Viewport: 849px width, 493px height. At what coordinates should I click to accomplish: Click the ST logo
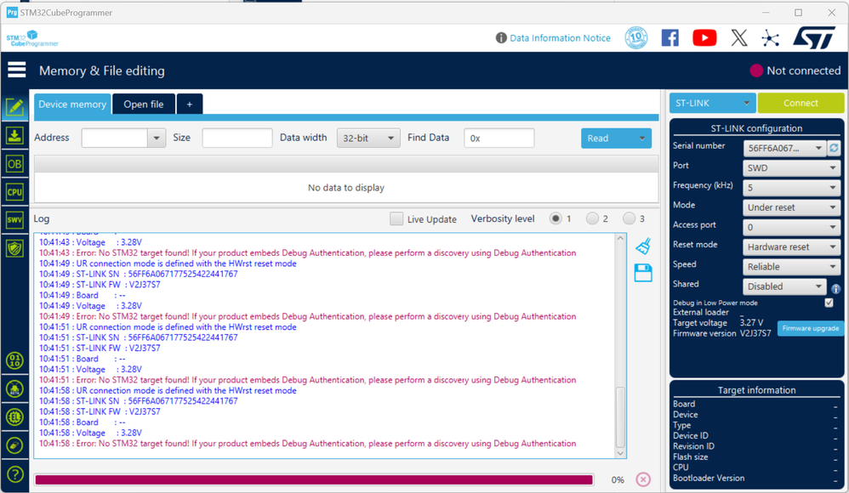click(x=814, y=38)
